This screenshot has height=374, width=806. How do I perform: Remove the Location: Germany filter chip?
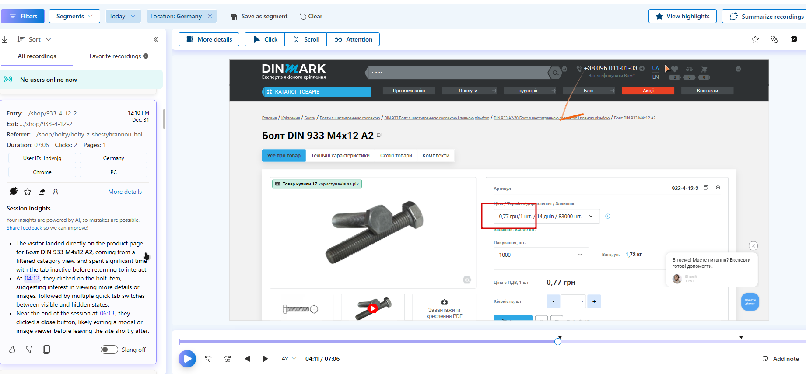tap(210, 16)
